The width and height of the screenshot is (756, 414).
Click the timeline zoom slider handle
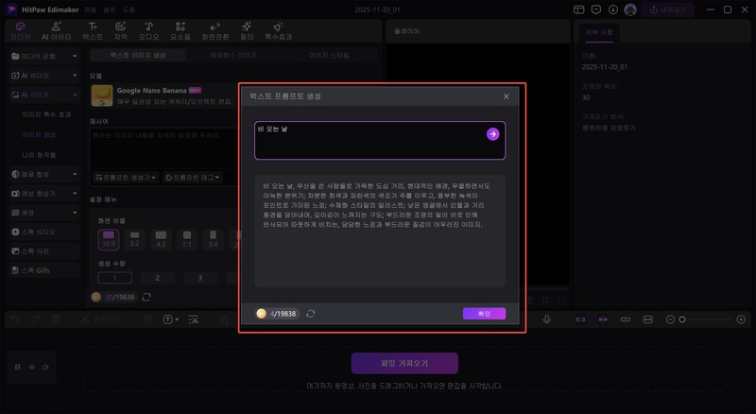click(x=682, y=319)
